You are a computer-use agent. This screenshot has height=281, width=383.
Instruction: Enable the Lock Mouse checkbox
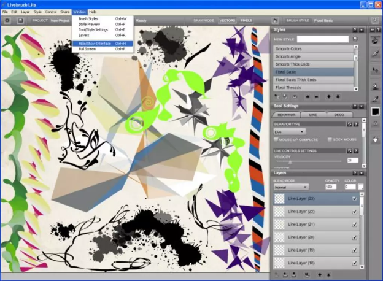(330, 139)
